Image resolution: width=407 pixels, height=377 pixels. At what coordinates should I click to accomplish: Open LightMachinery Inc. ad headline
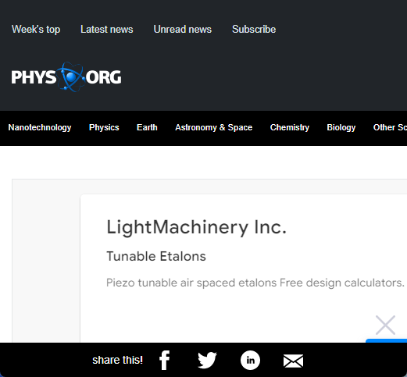tap(197, 227)
